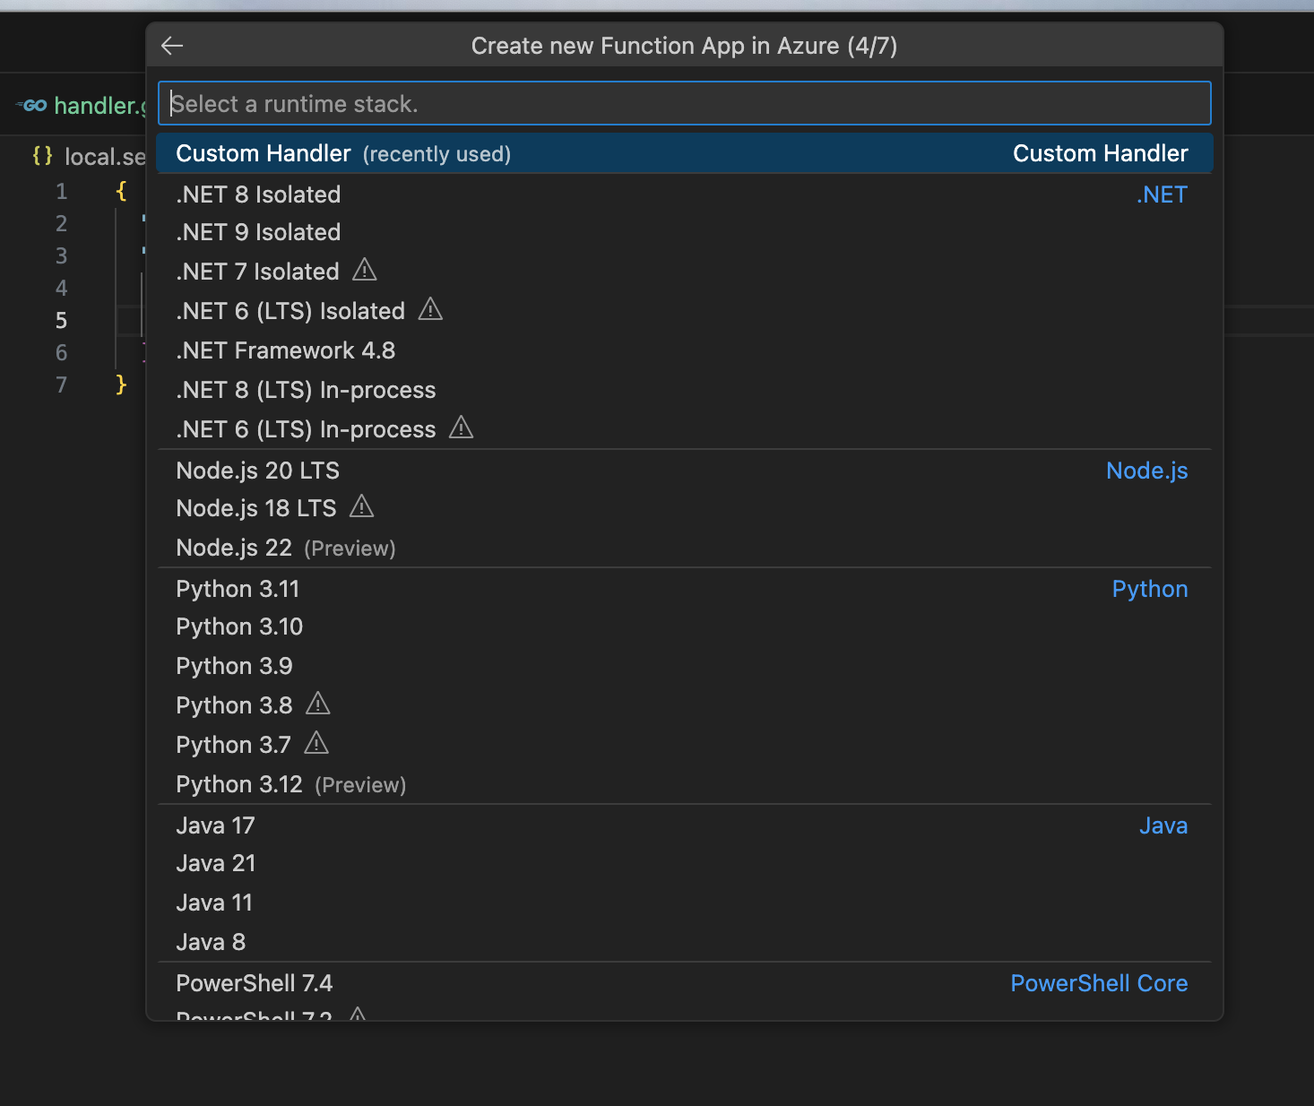This screenshot has width=1314, height=1106.
Task: Pick .NET Framework 4.8 runtime
Action: tap(685, 350)
